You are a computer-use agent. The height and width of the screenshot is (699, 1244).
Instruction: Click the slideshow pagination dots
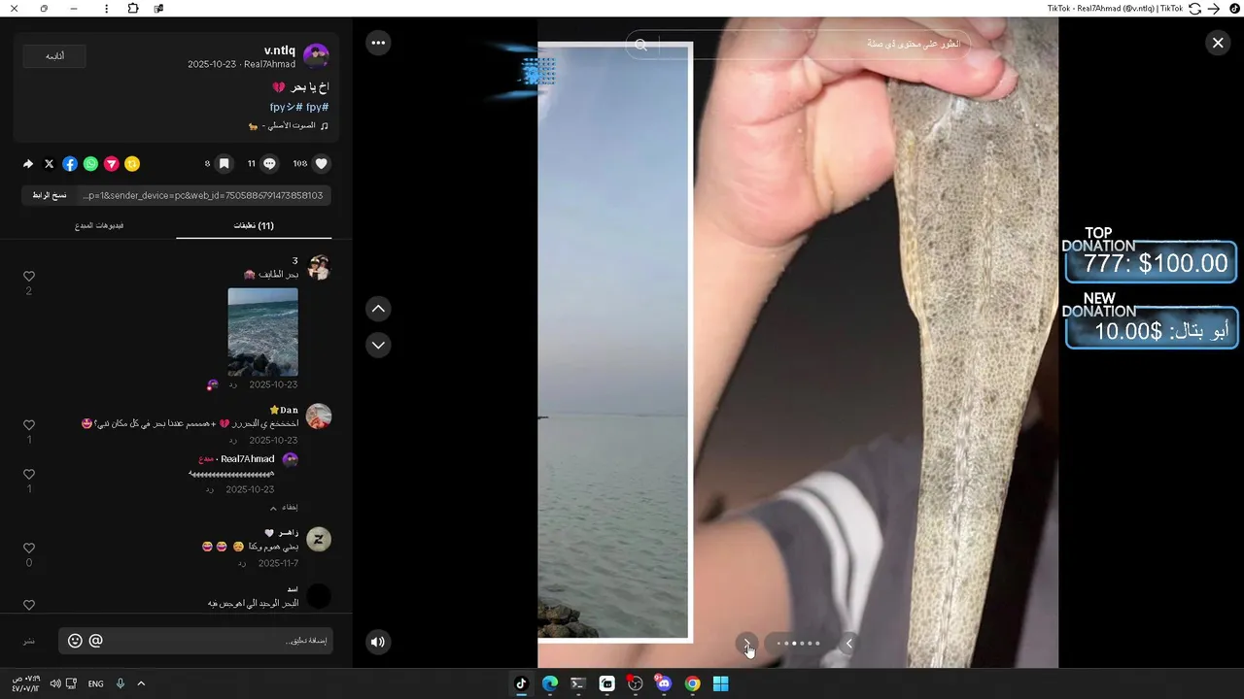click(x=798, y=643)
